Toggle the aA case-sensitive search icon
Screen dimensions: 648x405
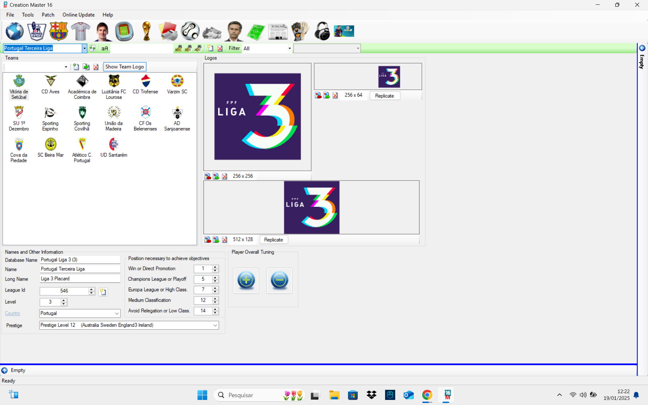[x=105, y=48]
